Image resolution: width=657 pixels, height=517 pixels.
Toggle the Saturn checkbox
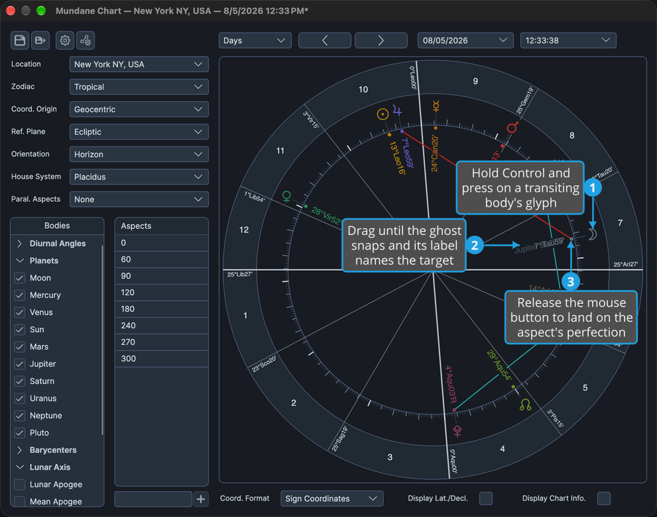tap(20, 381)
